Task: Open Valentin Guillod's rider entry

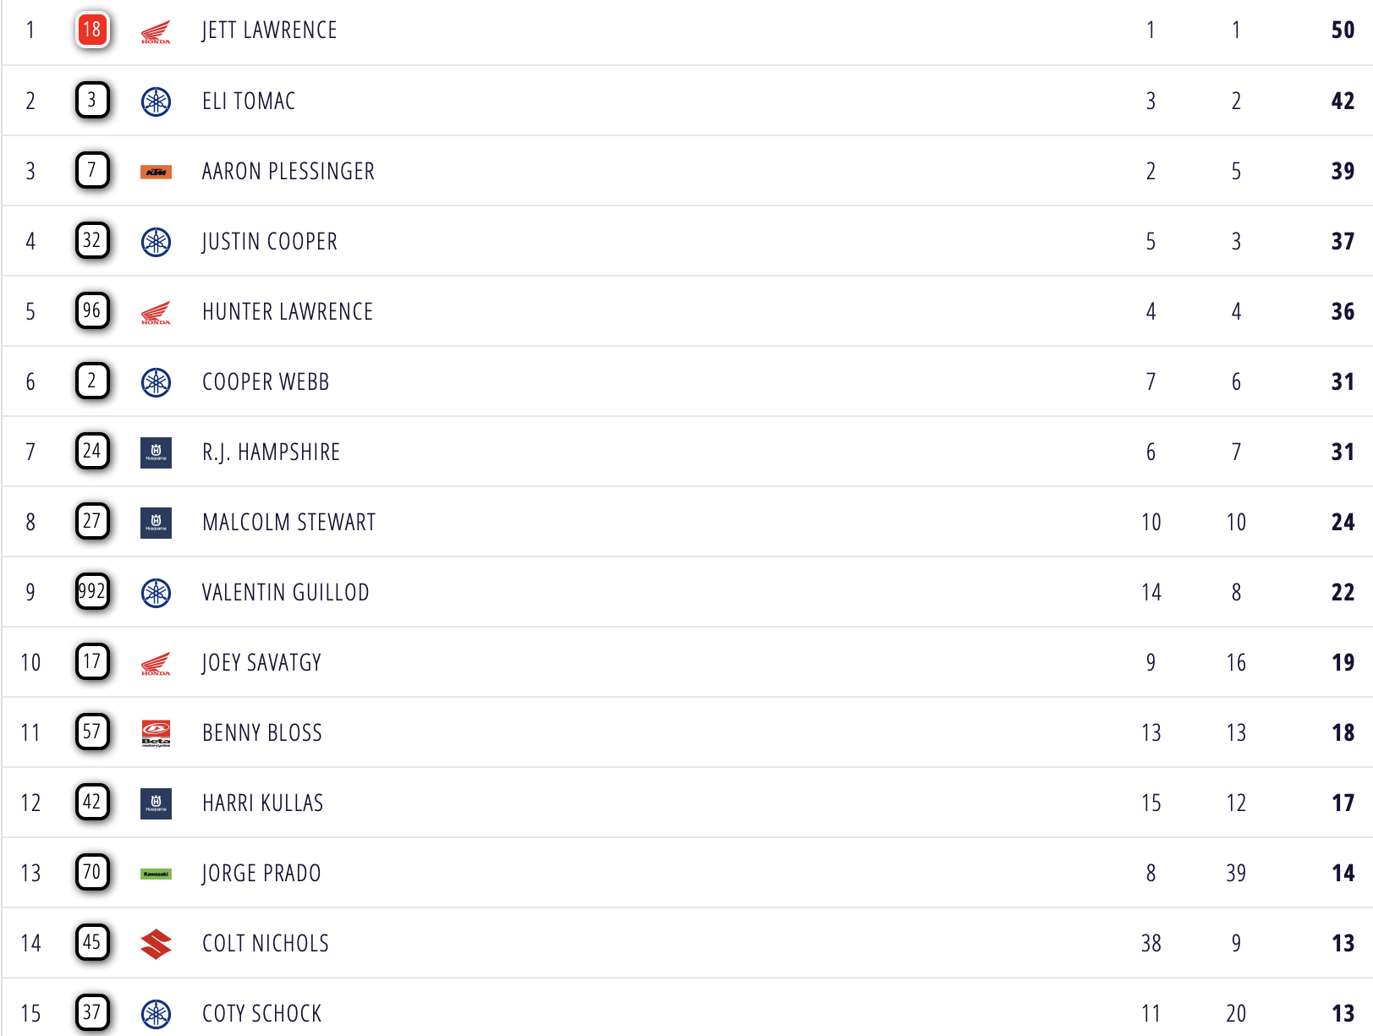Action: 285,593
